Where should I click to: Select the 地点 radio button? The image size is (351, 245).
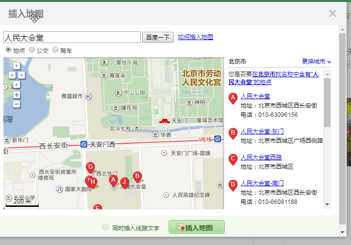[x=8, y=49]
